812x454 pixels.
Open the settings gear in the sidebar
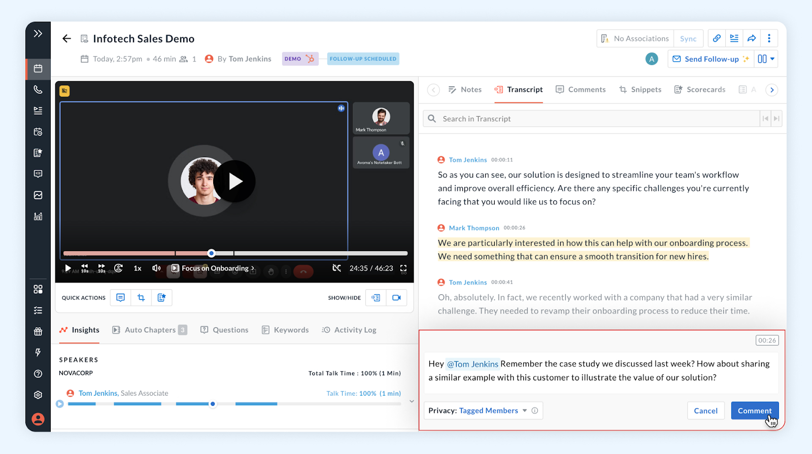[x=38, y=395]
